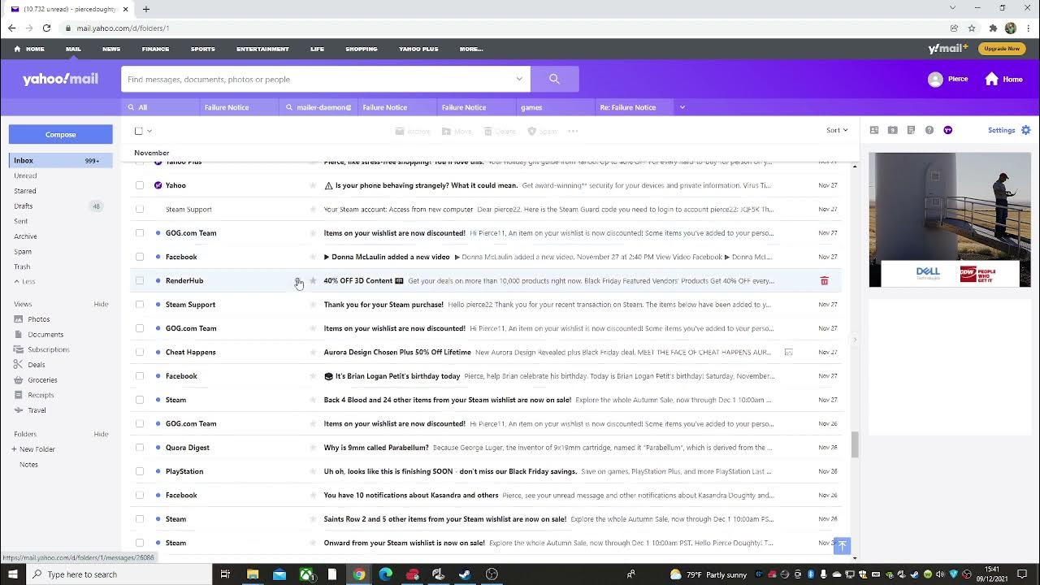Click the Archive toolbar button
The height and width of the screenshot is (585, 1040).
point(413,131)
